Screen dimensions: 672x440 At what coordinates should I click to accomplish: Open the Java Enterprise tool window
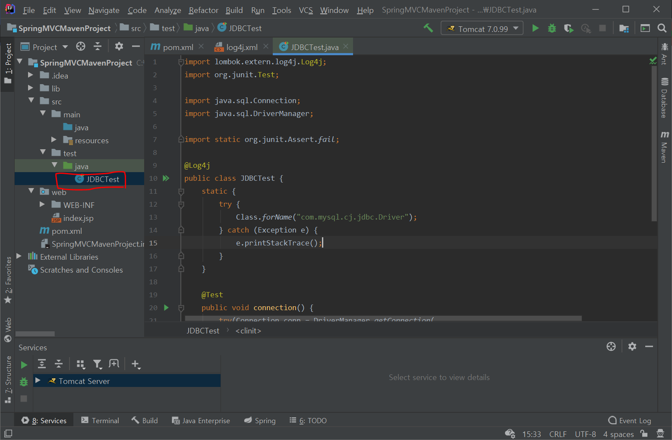(201, 421)
